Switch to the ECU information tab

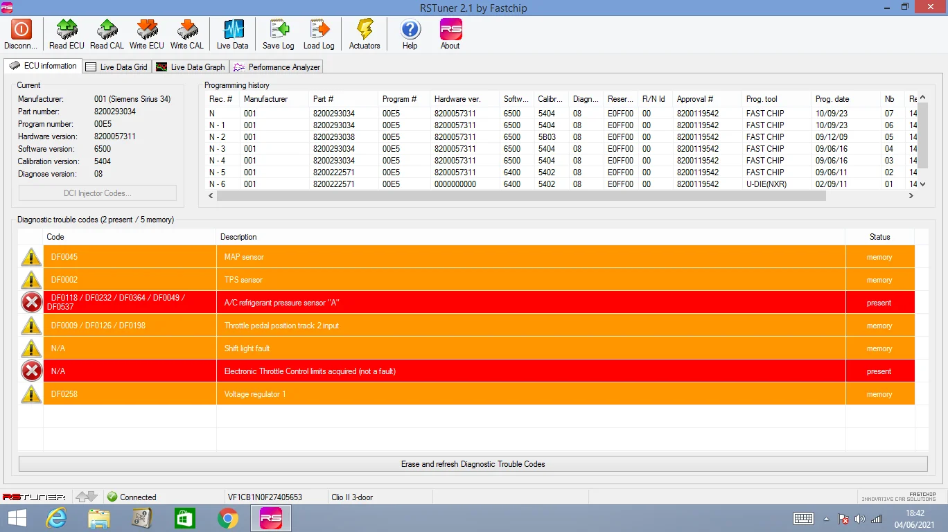click(x=44, y=66)
